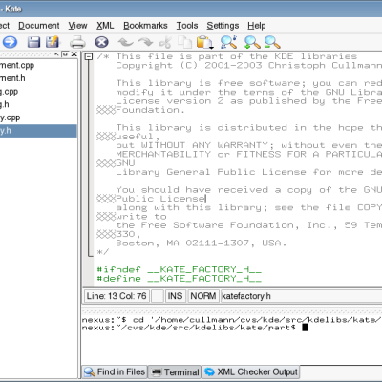The image size is (382, 382).
Task: Close the file list sidebar panel
Action: coord(74,54)
